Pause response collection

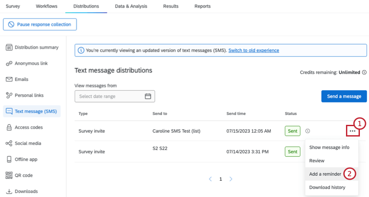click(40, 25)
